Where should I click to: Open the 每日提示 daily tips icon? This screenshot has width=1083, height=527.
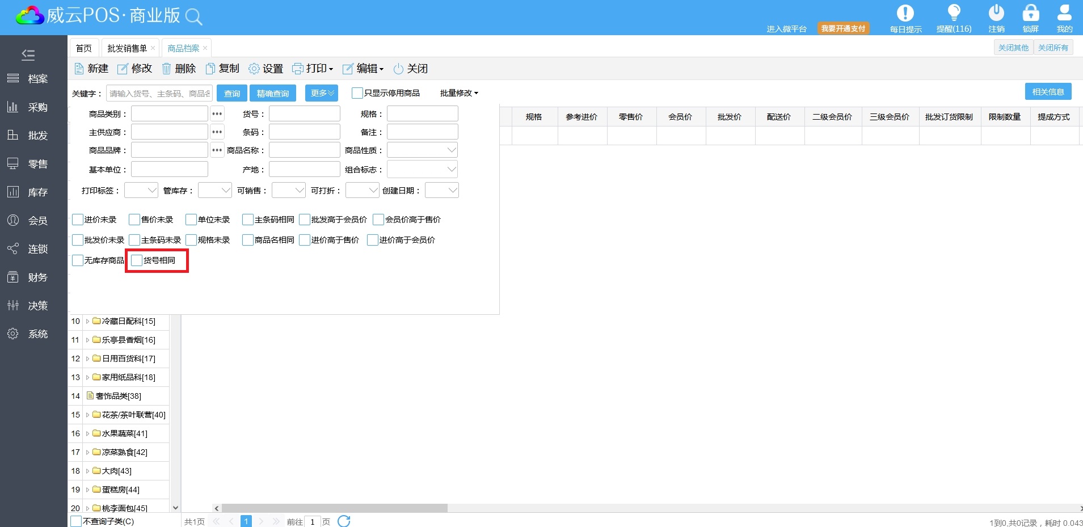pyautogui.click(x=905, y=13)
